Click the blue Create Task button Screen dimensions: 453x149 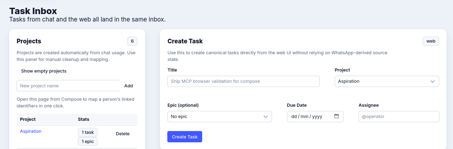pyautogui.click(x=185, y=137)
